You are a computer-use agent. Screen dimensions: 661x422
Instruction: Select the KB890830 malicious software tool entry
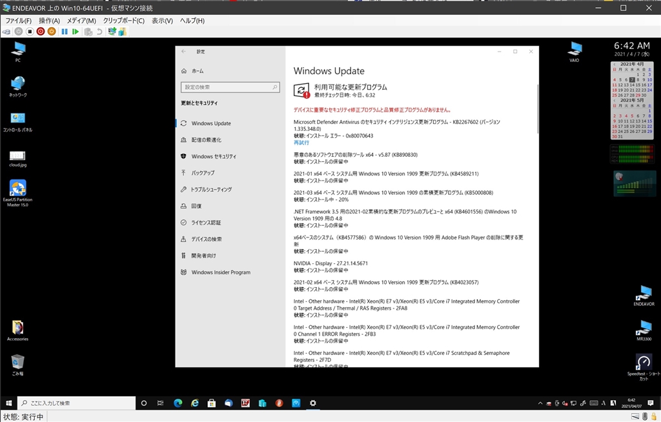point(356,155)
